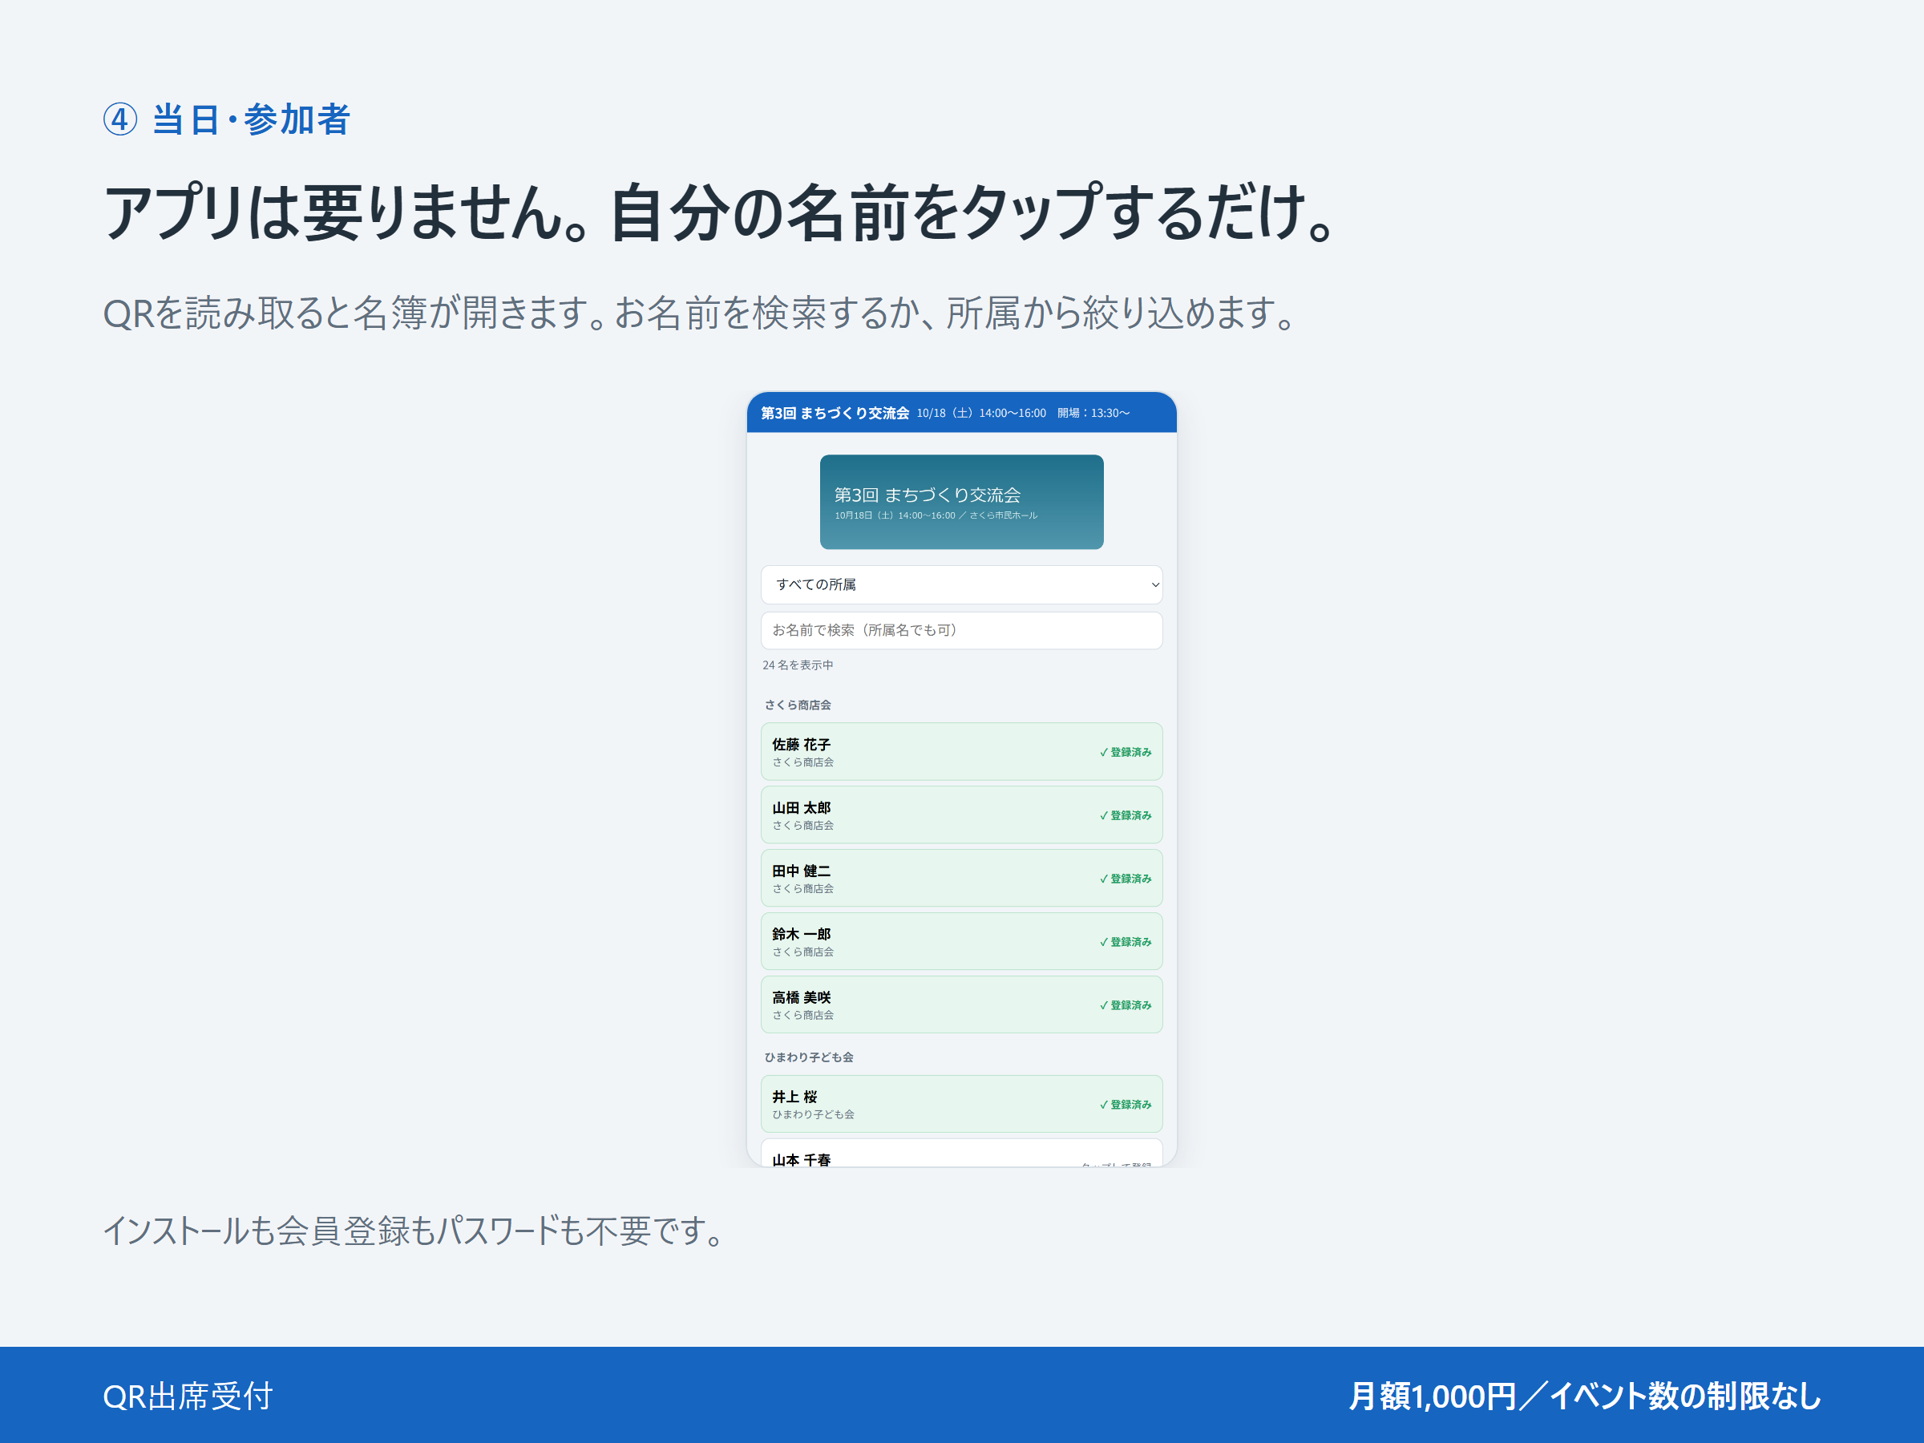
Task: Click 登録済み check mark beside 井上 桜
Action: (1126, 1105)
